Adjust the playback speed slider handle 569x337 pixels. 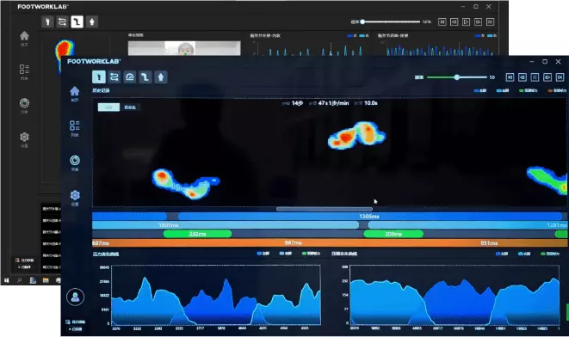(457, 77)
